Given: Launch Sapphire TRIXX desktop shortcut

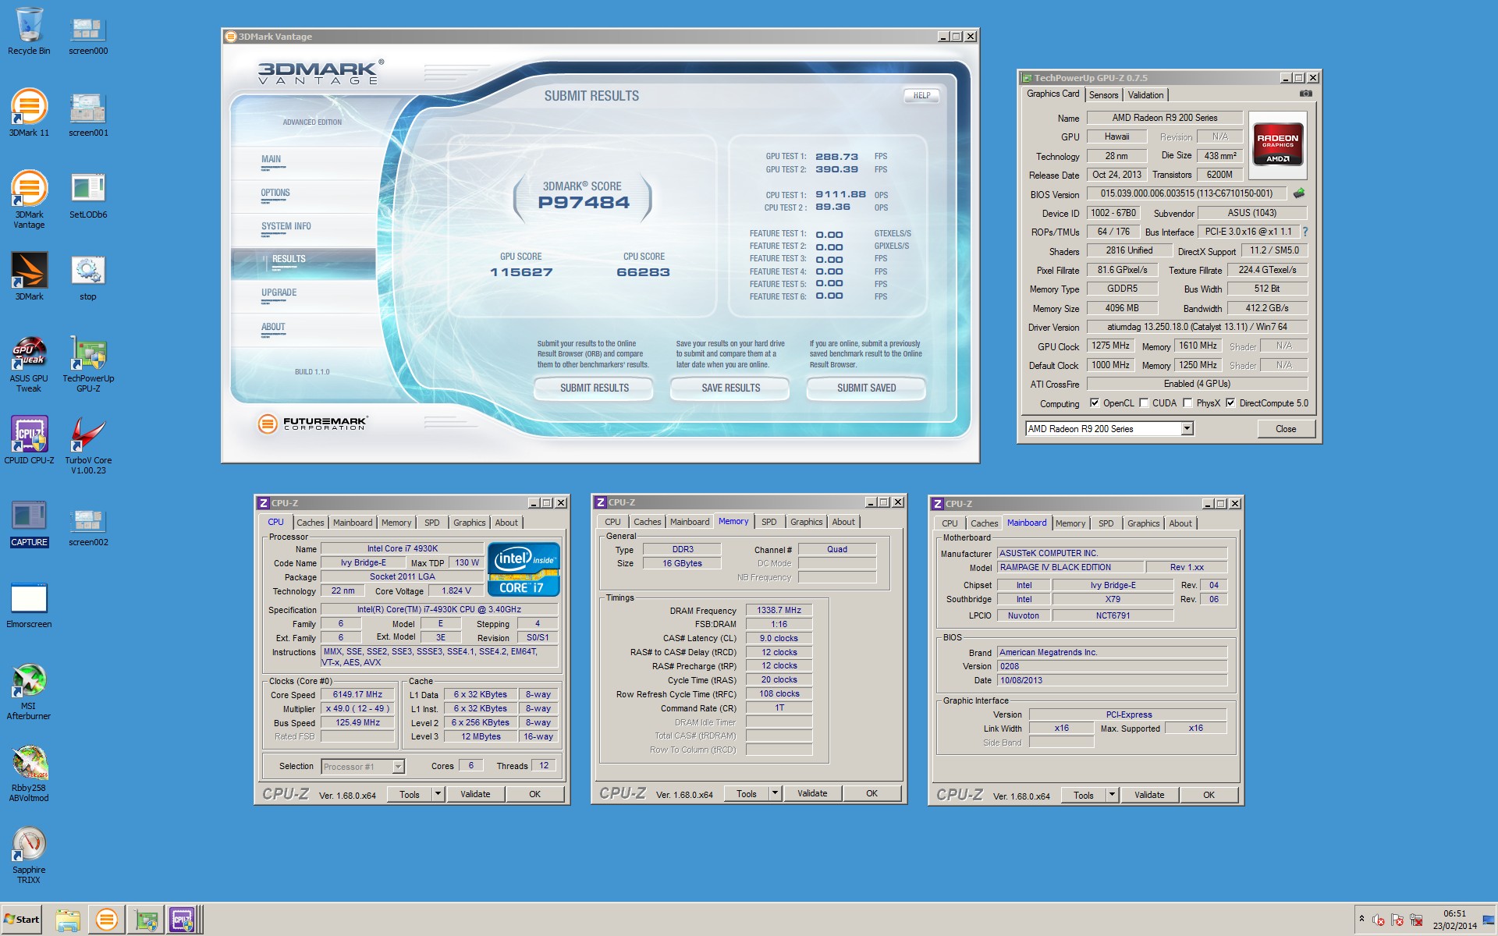Looking at the screenshot, I should click(x=29, y=856).
